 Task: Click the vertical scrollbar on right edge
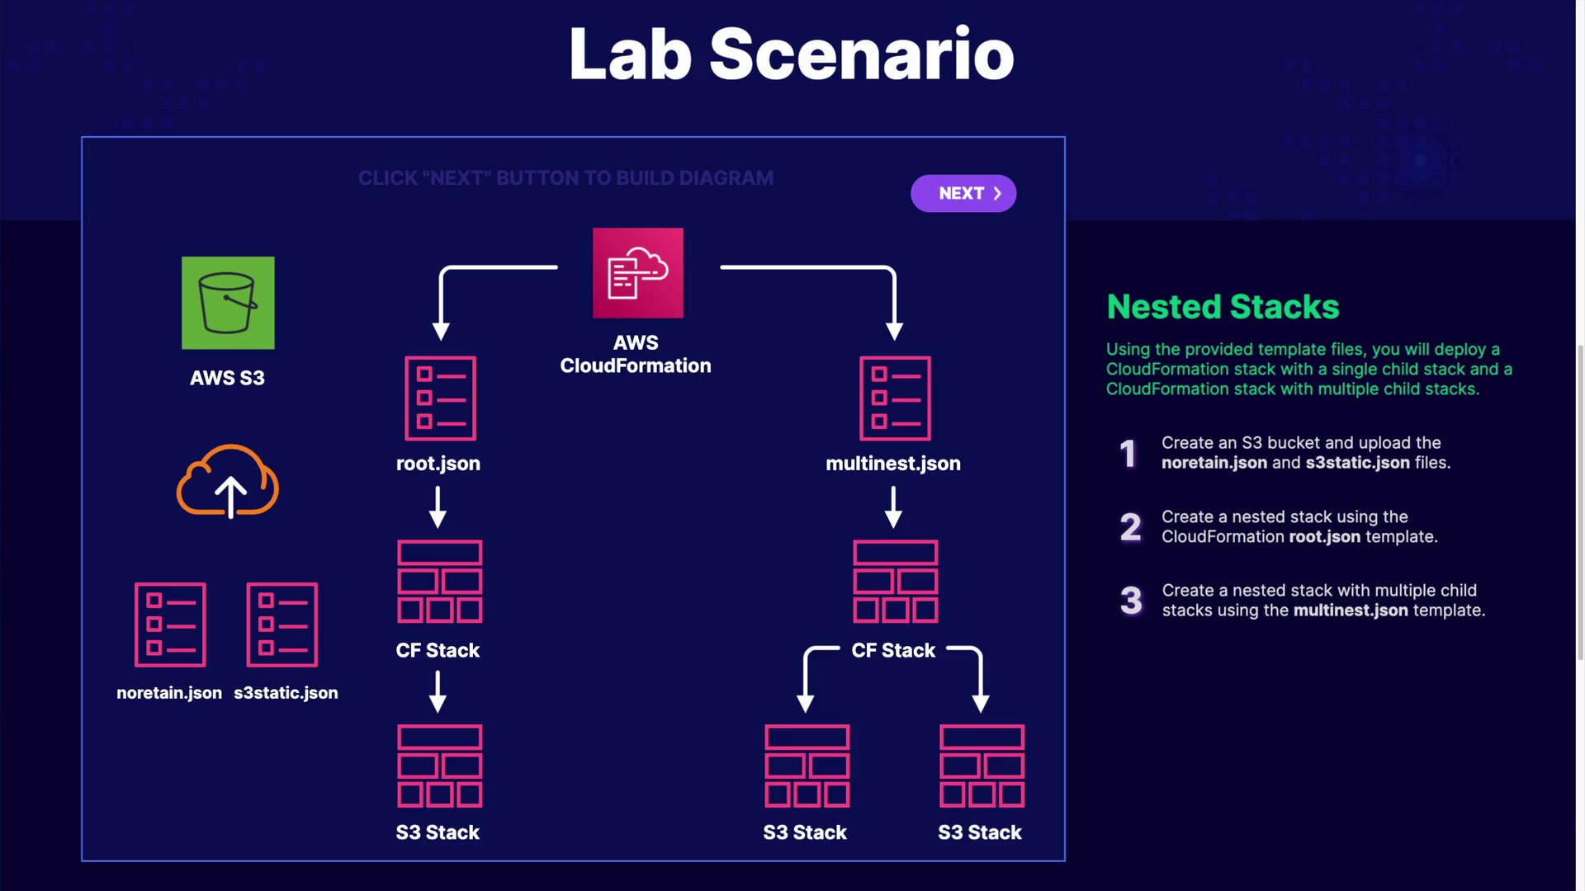tap(1580, 503)
